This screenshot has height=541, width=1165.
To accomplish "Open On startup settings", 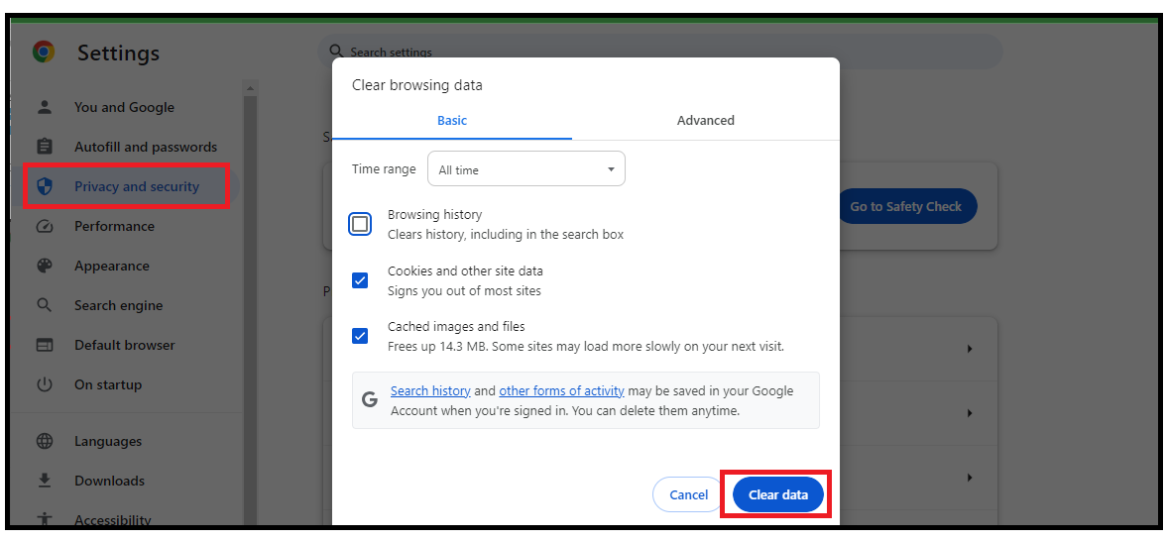I will [108, 384].
